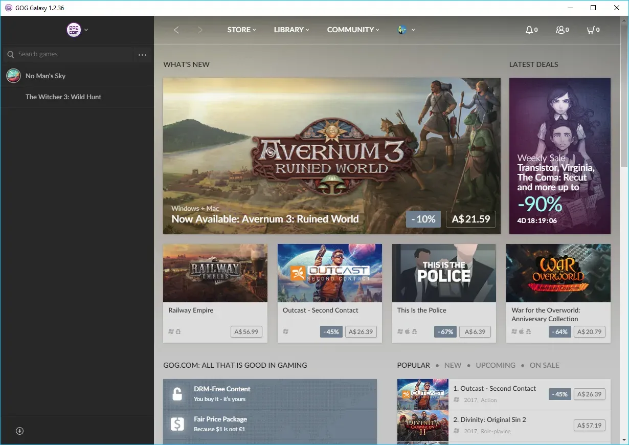The width and height of the screenshot is (629, 445).
Task: Click War for the Overworld price A$20.79
Action: click(x=590, y=331)
